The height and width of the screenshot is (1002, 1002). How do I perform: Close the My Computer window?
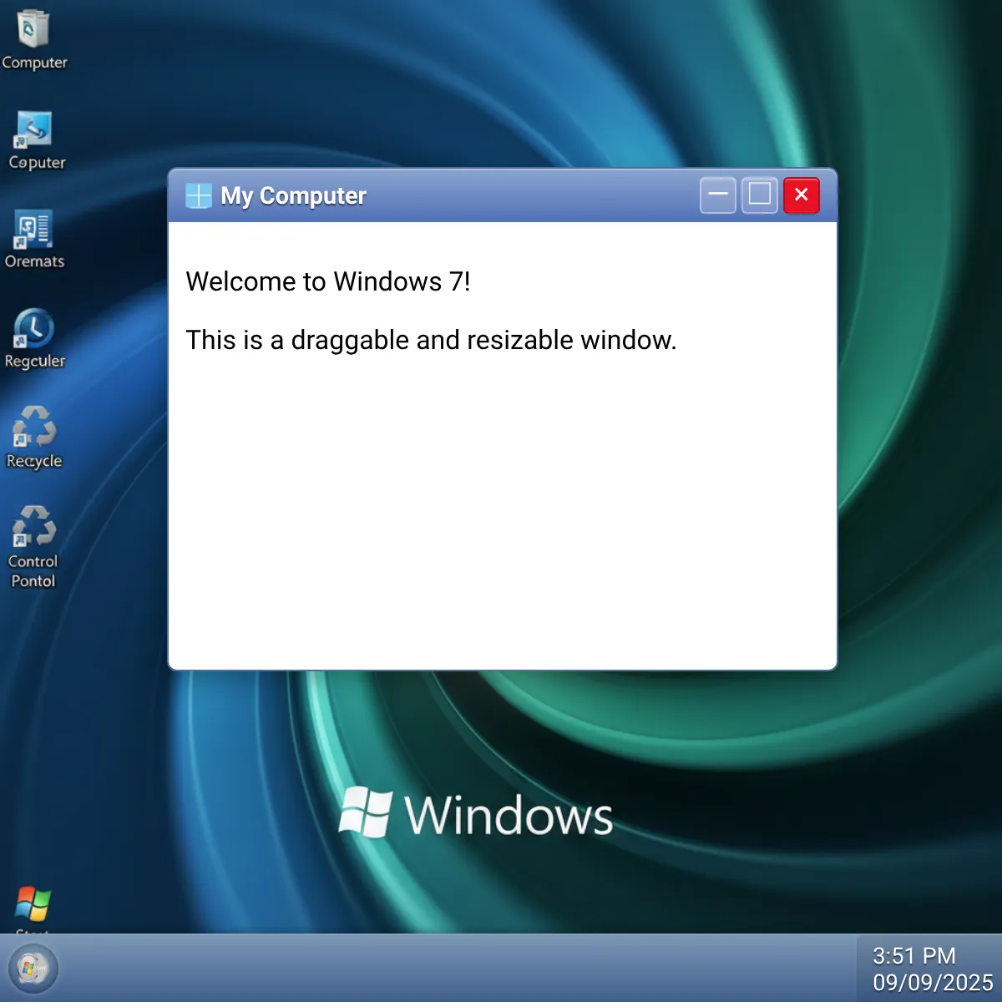pyautogui.click(x=802, y=195)
